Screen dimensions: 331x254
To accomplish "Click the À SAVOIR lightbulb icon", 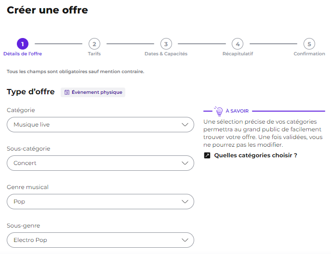I will (x=219, y=111).
